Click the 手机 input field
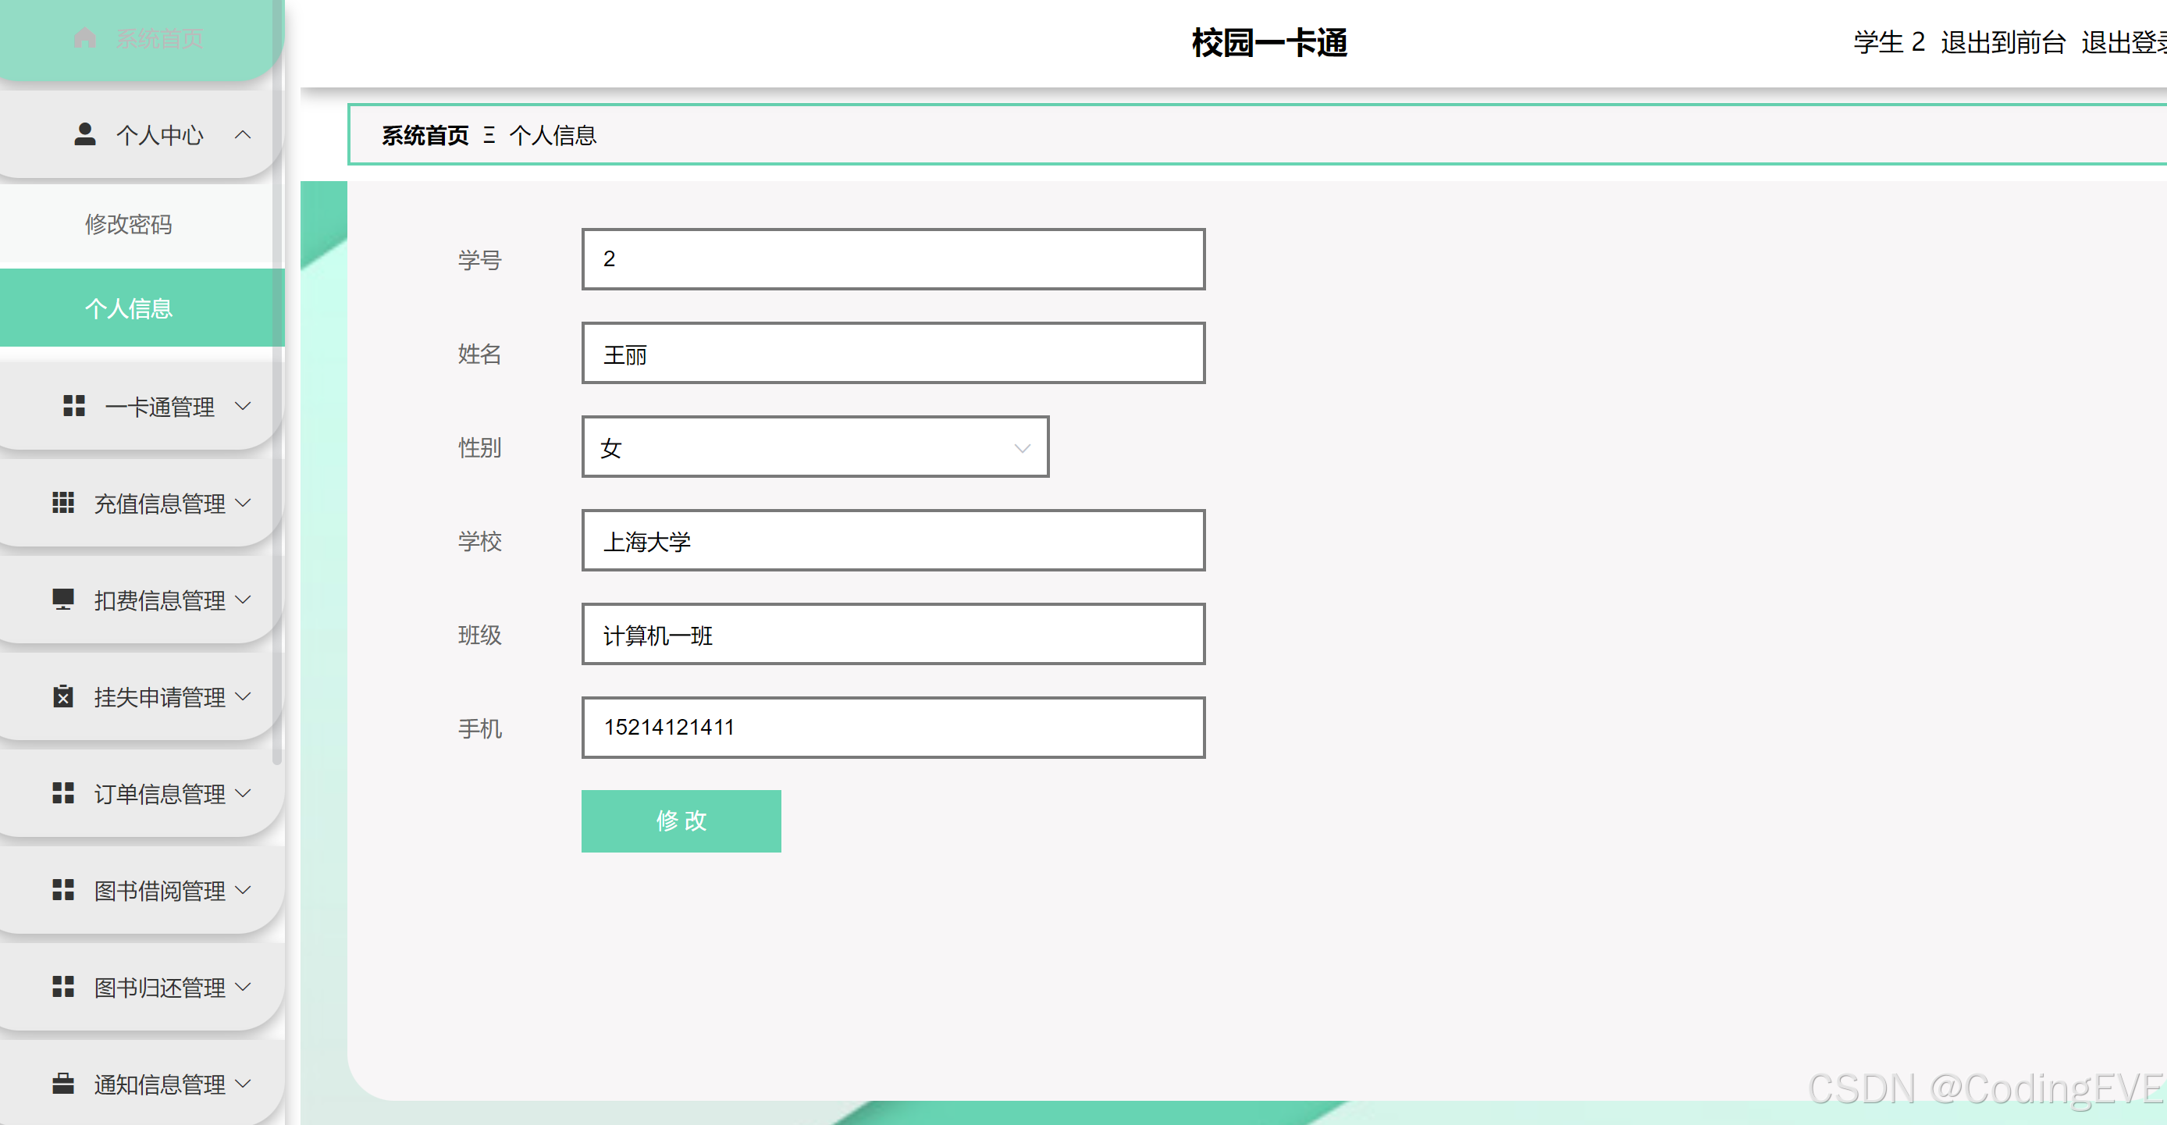Screen dimensions: 2167x1125 [x=895, y=728]
